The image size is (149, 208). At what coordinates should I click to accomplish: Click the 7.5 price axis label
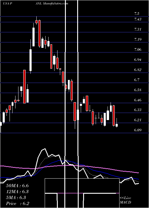pyautogui.click(x=137, y=14)
